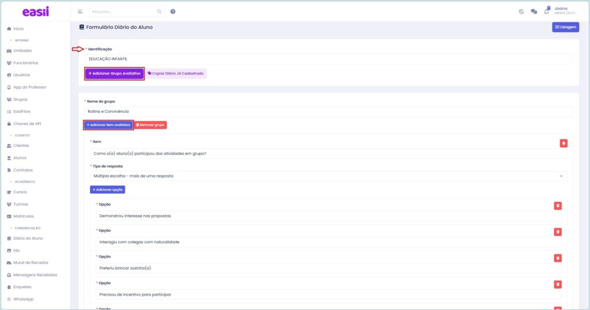This screenshot has width=590, height=310.
Task: Click the 'Listagem' button
Action: pos(565,27)
